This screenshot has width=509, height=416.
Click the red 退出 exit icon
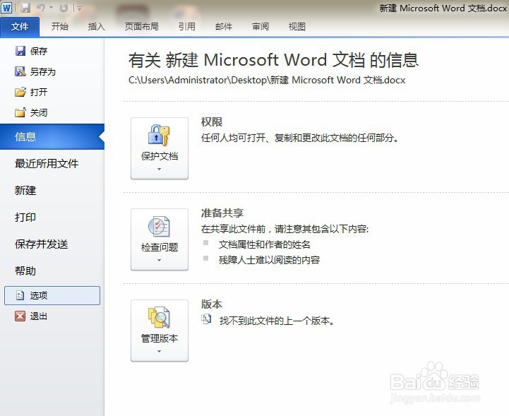click(20, 316)
